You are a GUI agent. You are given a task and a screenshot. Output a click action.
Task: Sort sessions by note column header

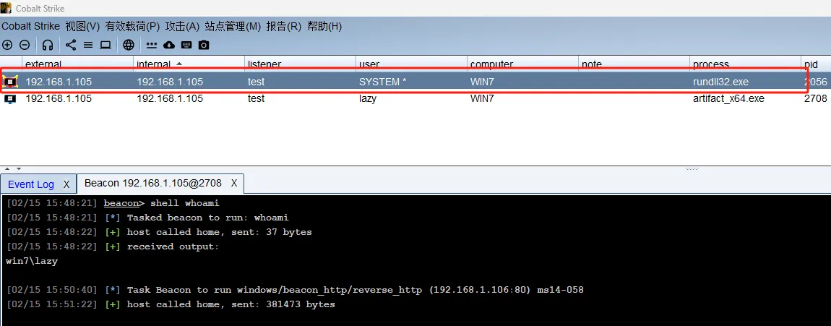pos(634,64)
